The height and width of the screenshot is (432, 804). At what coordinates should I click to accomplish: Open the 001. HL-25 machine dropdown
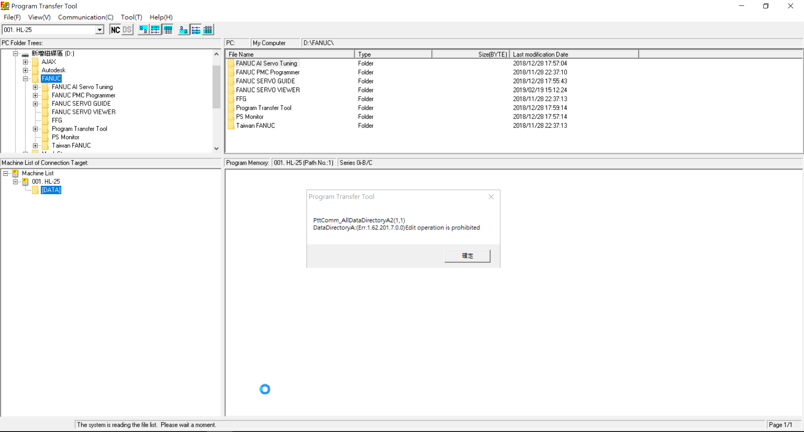click(x=100, y=30)
